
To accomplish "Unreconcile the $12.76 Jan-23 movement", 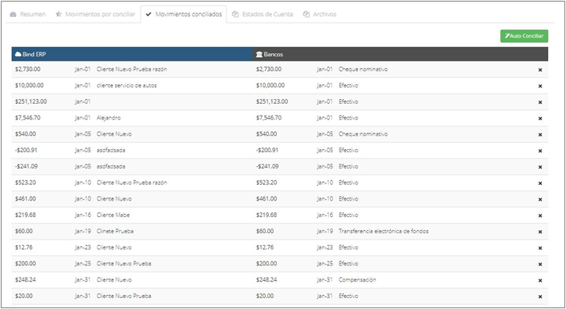I will [x=540, y=248].
